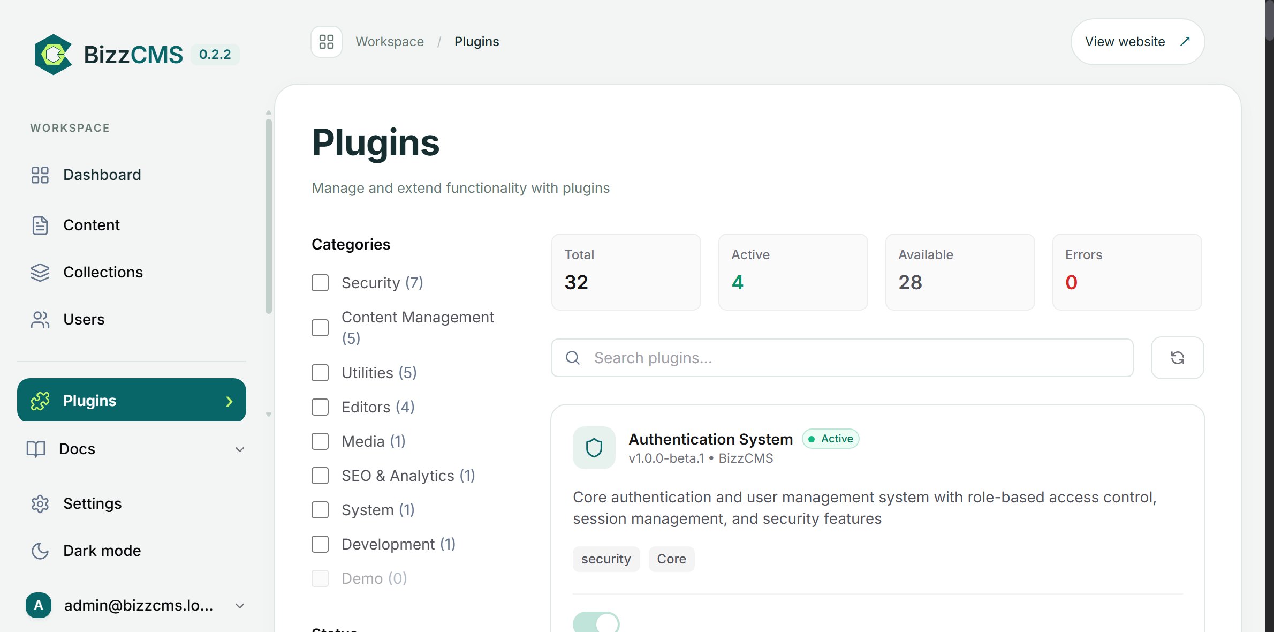Image resolution: width=1274 pixels, height=632 pixels.
Task: Click the View website button
Action: pyautogui.click(x=1137, y=42)
